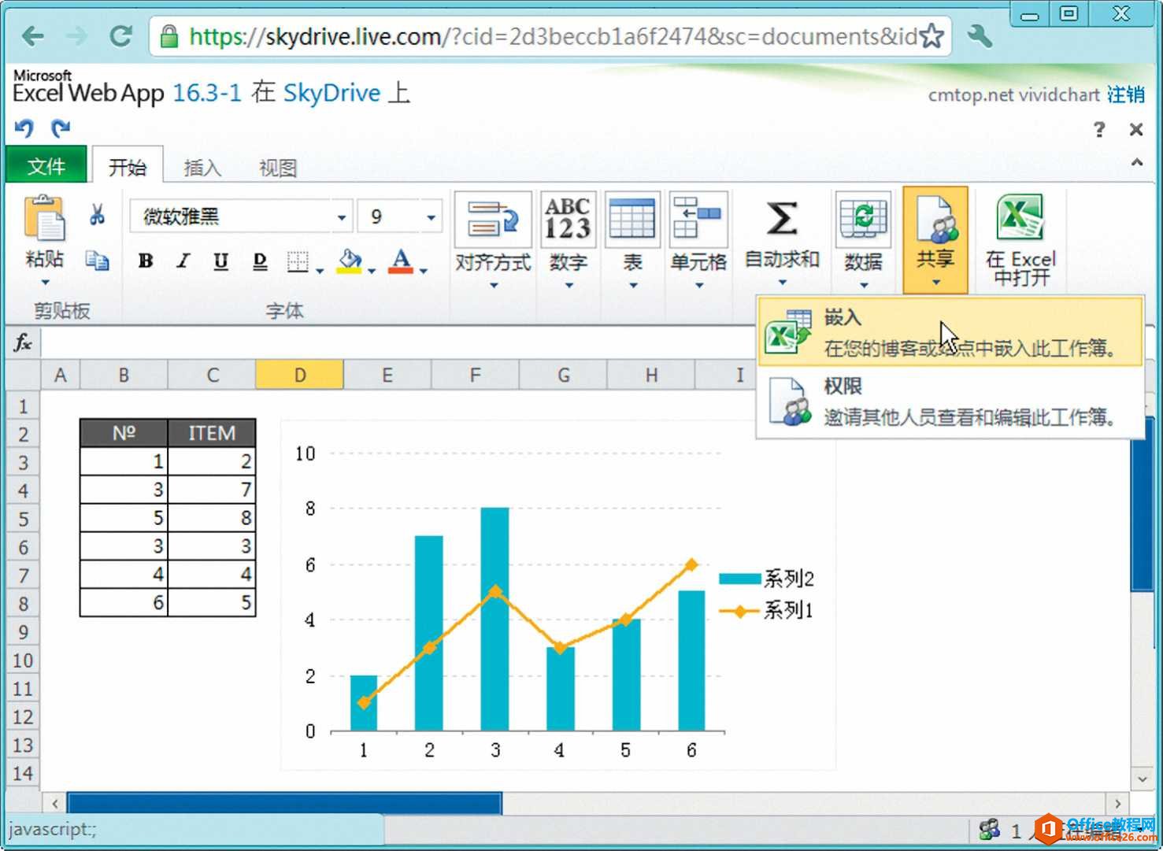This screenshot has height=851, width=1163.
Task: Switch to the 插入 insert tab
Action: pos(202,167)
